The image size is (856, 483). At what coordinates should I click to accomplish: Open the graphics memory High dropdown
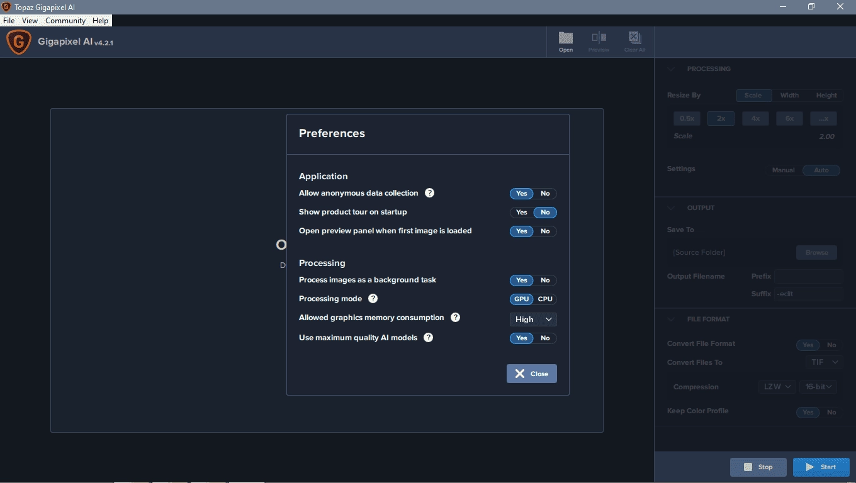[x=533, y=319]
